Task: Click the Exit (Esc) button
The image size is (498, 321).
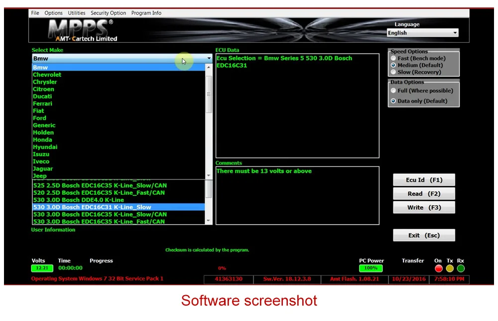Action: click(x=424, y=236)
